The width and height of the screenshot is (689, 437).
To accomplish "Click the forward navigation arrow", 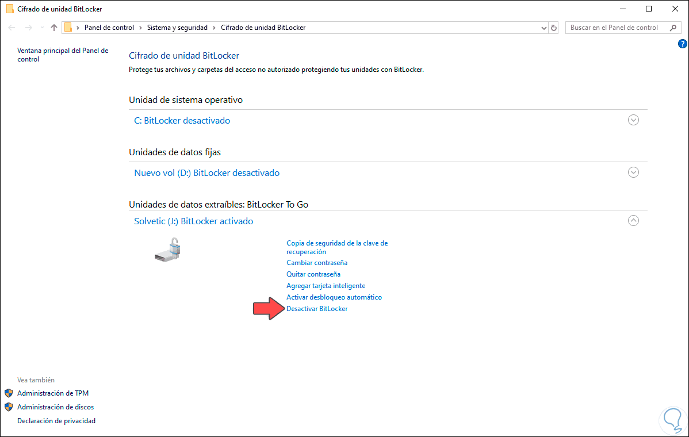I will pyautogui.click(x=29, y=28).
